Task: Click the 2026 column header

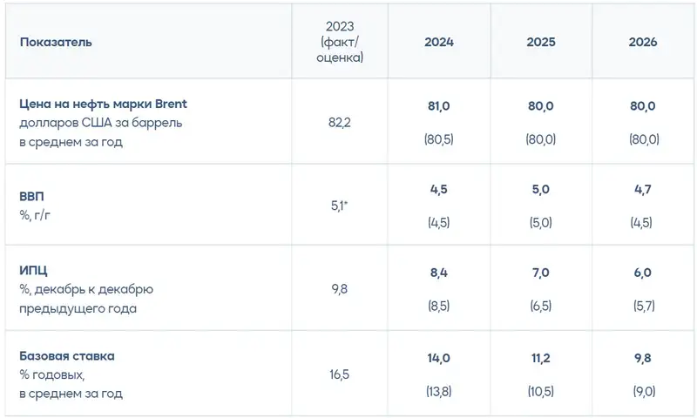Action: 643,42
